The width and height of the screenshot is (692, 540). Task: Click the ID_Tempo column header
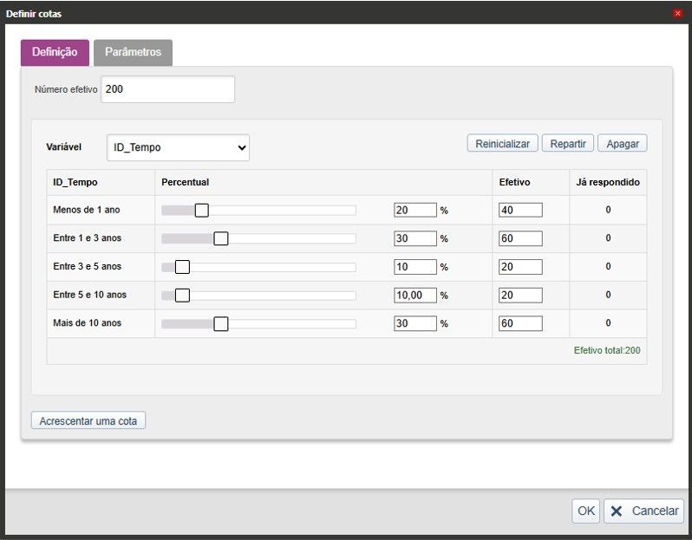(x=75, y=182)
